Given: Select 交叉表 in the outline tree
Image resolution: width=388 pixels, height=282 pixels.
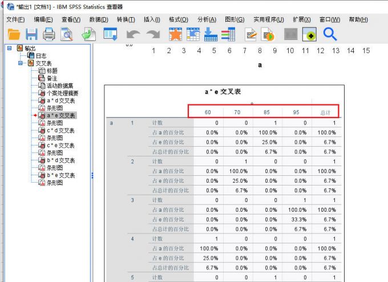Looking at the screenshot, I should (43, 63).
